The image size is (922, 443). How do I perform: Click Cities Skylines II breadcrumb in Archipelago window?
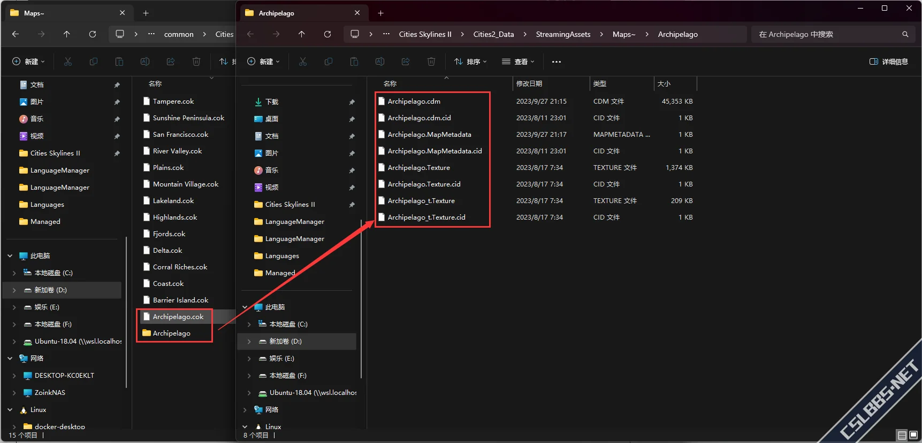pyautogui.click(x=425, y=34)
